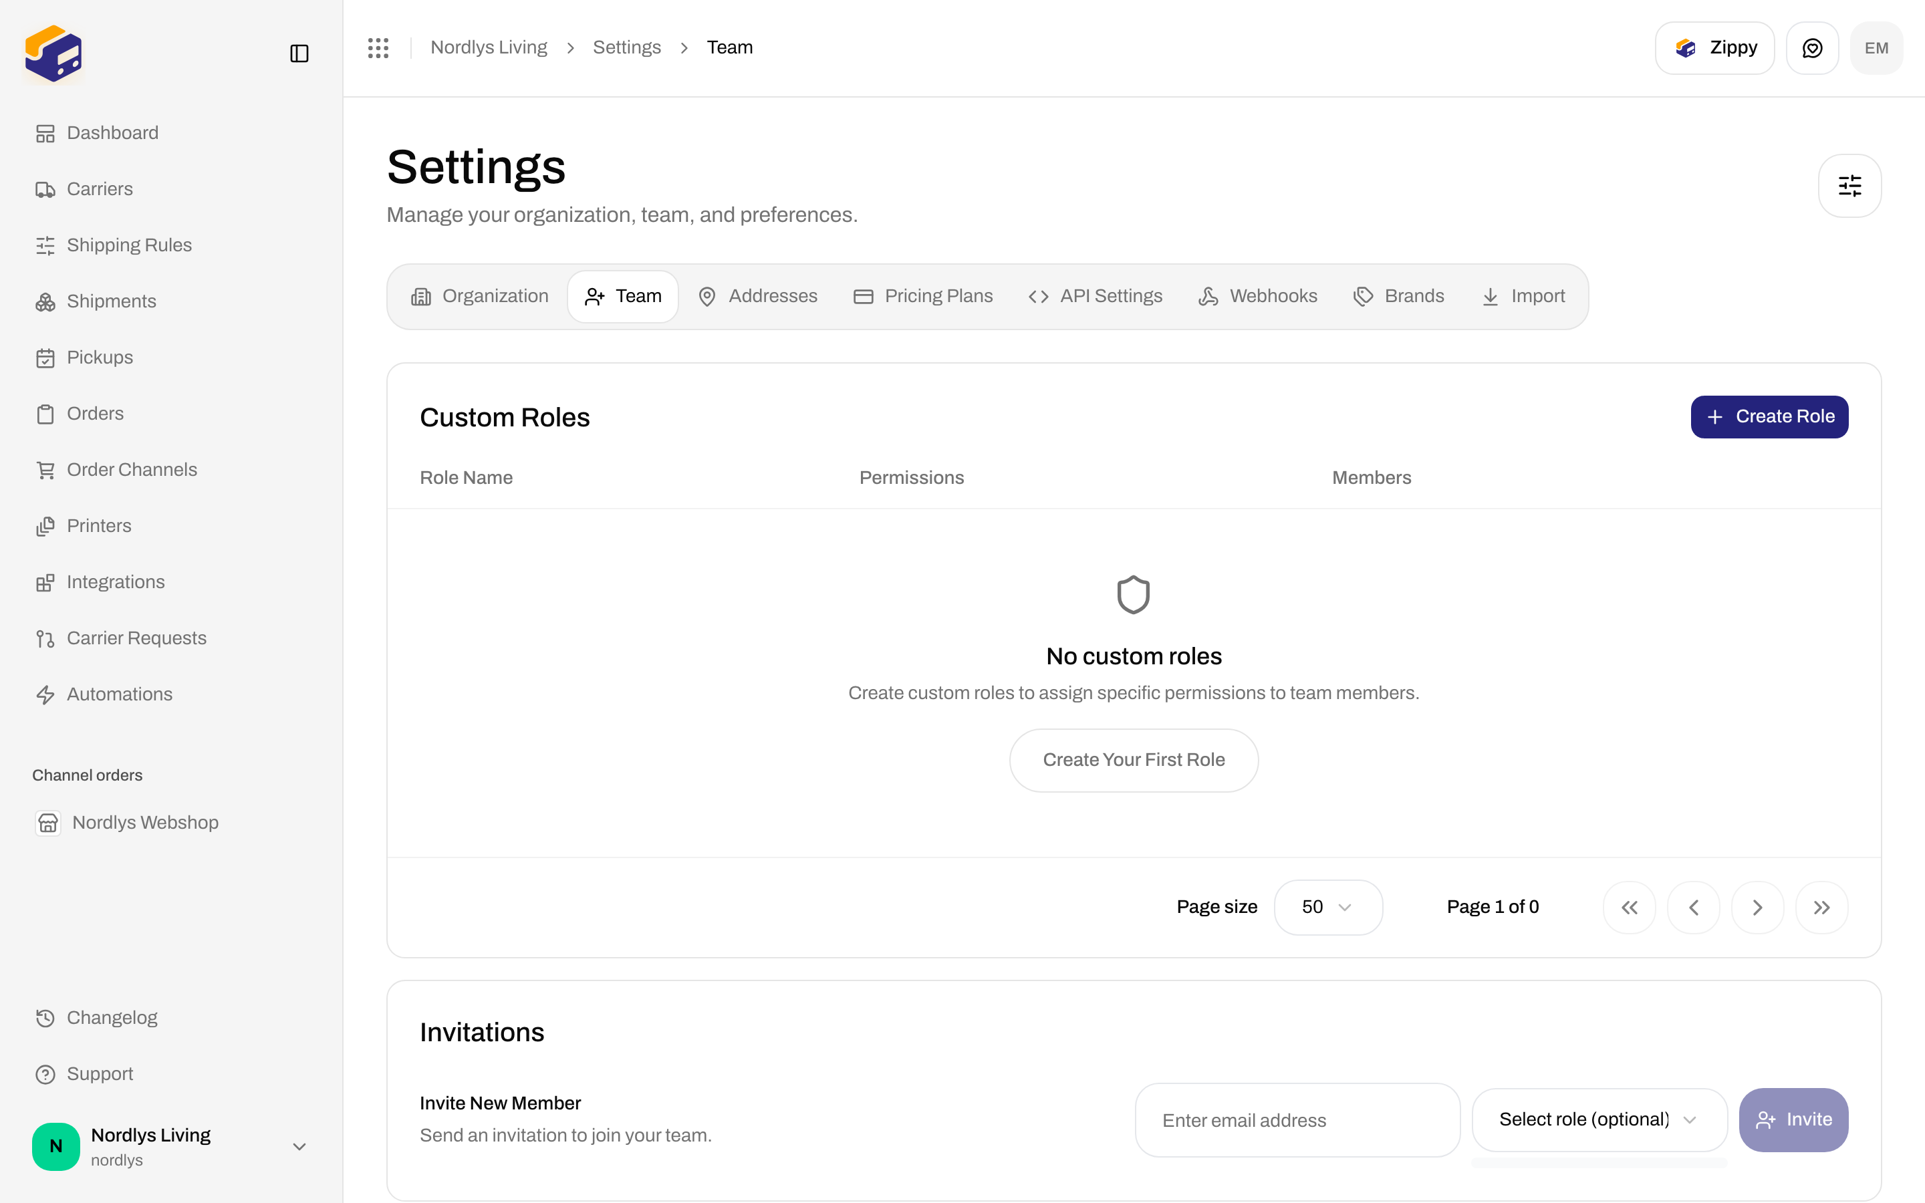Image resolution: width=1925 pixels, height=1203 pixels.
Task: Open the Page size 50 dropdown
Action: coord(1327,907)
